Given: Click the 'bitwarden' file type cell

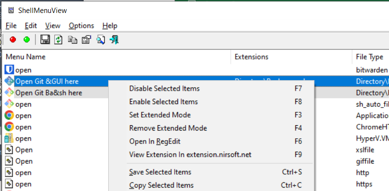Looking at the screenshot, I should [372, 70].
